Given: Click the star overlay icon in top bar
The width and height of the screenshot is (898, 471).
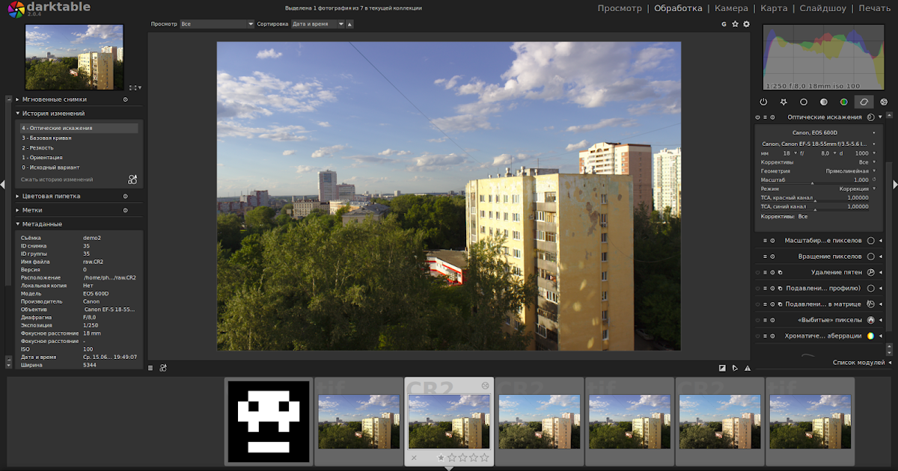Looking at the screenshot, I should point(735,24).
